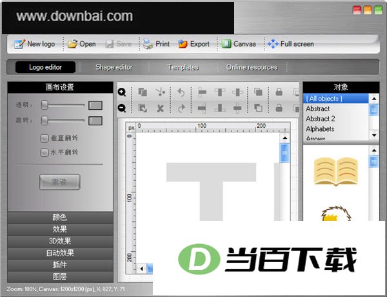Toggle the 垂直翻转 checkbox
This screenshot has height=297, width=387.
(x=45, y=138)
